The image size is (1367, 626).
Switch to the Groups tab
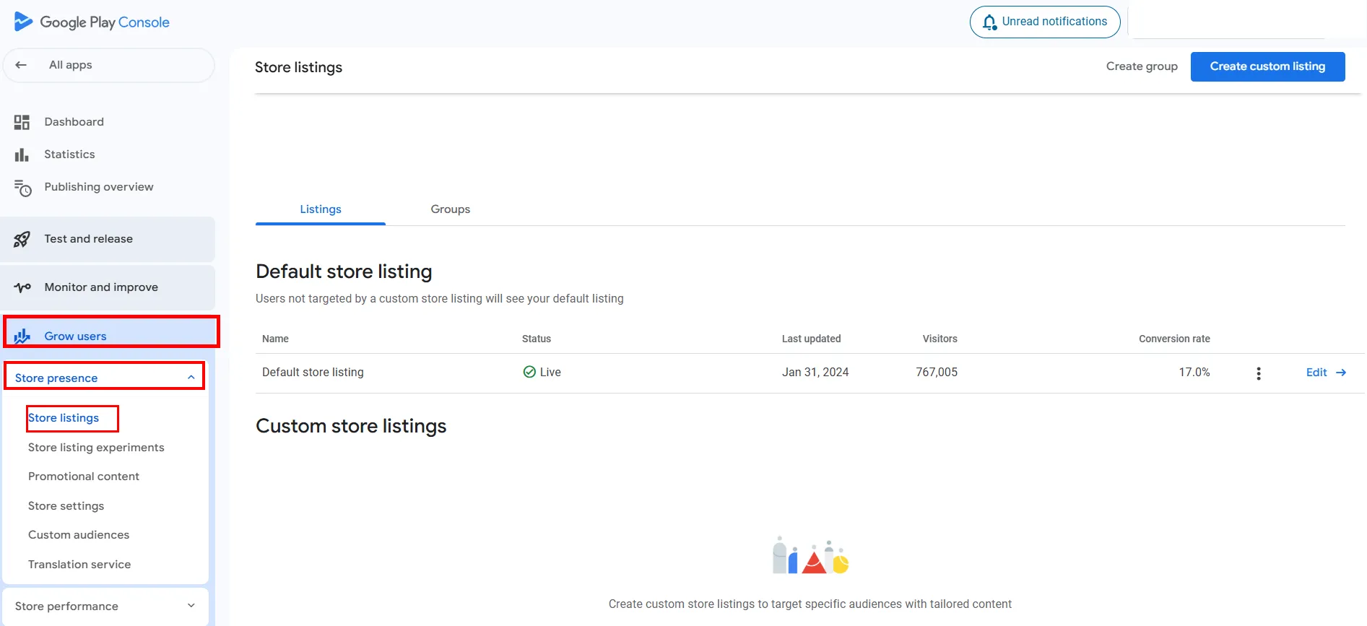450,209
